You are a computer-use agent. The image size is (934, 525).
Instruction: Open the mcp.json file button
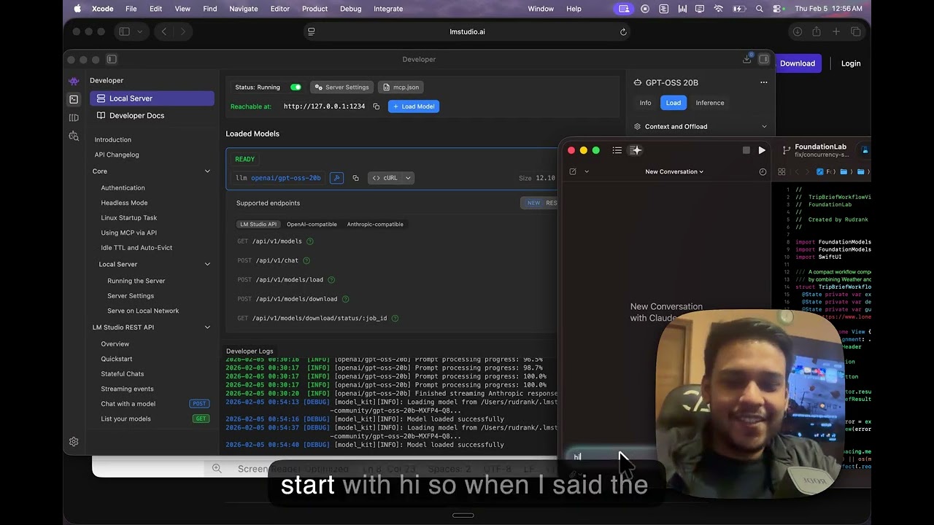click(401, 87)
